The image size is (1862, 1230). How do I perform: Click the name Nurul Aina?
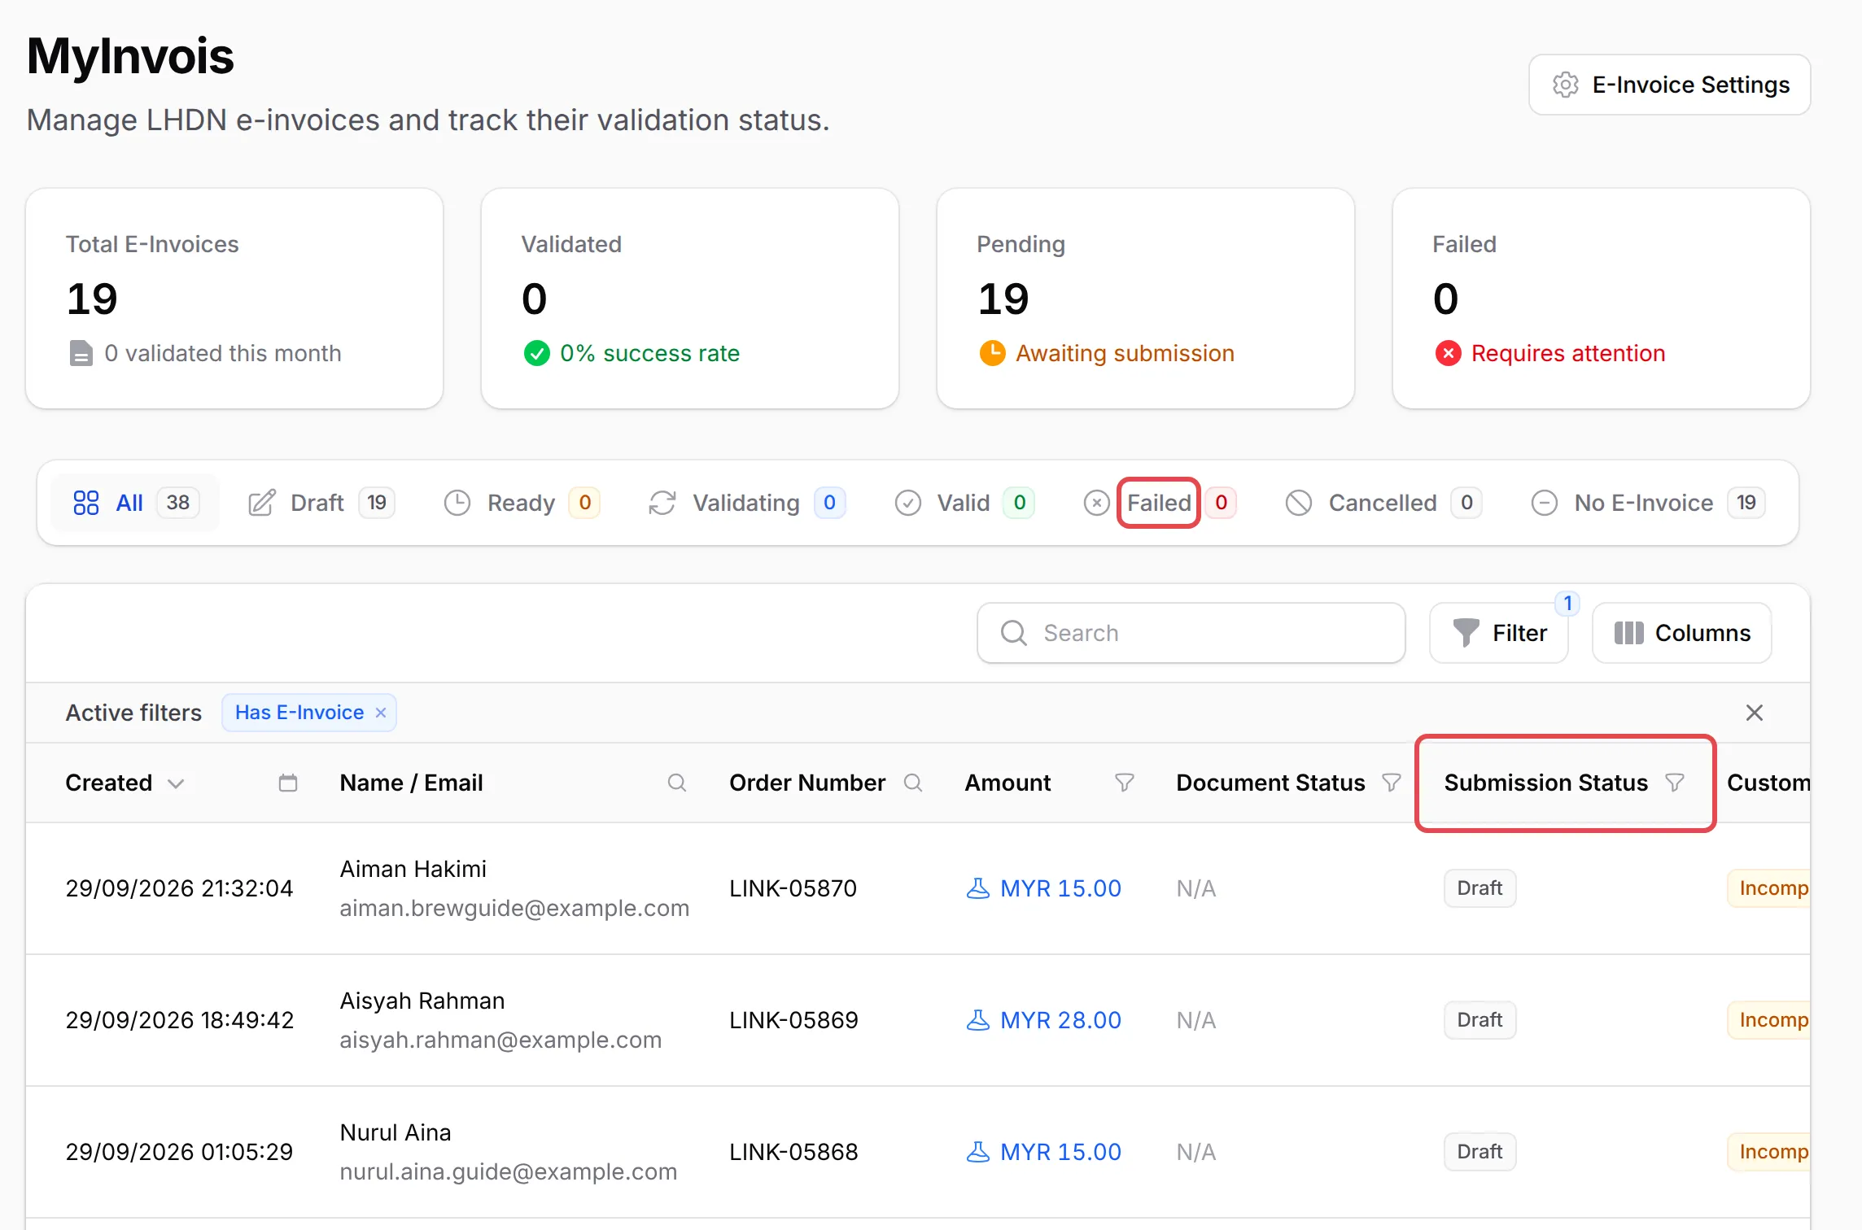pyautogui.click(x=396, y=1132)
